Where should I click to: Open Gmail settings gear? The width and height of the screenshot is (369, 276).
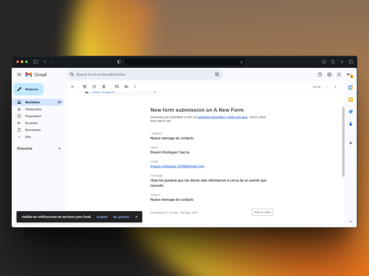[330, 75]
